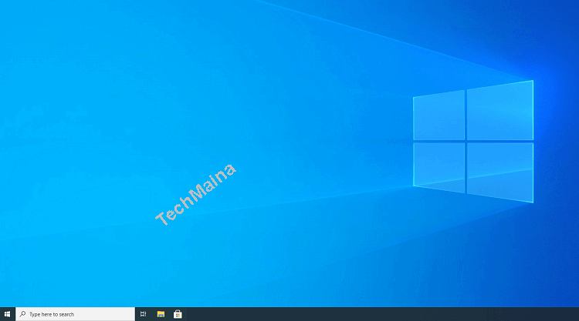Image resolution: width=579 pixels, height=321 pixels.
Task: Launch File Explorer from the taskbar
Action: 161,314
